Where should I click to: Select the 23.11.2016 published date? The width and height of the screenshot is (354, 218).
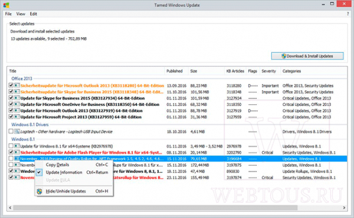click(x=176, y=178)
